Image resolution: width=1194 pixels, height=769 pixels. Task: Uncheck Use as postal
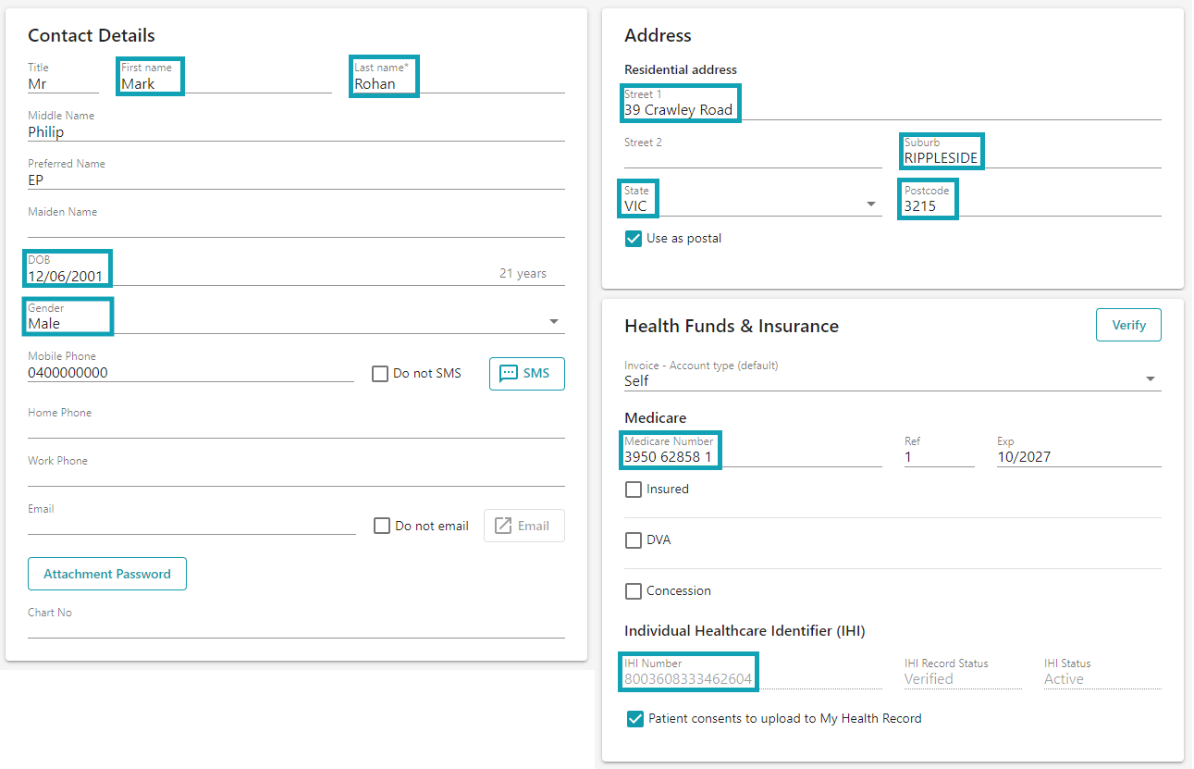click(634, 238)
